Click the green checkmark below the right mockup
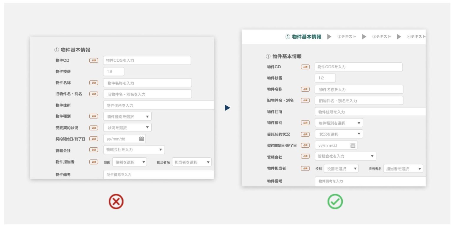 coord(335,201)
